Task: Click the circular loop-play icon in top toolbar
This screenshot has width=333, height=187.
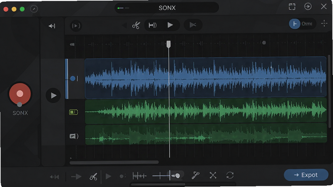Action: [x=76, y=26]
